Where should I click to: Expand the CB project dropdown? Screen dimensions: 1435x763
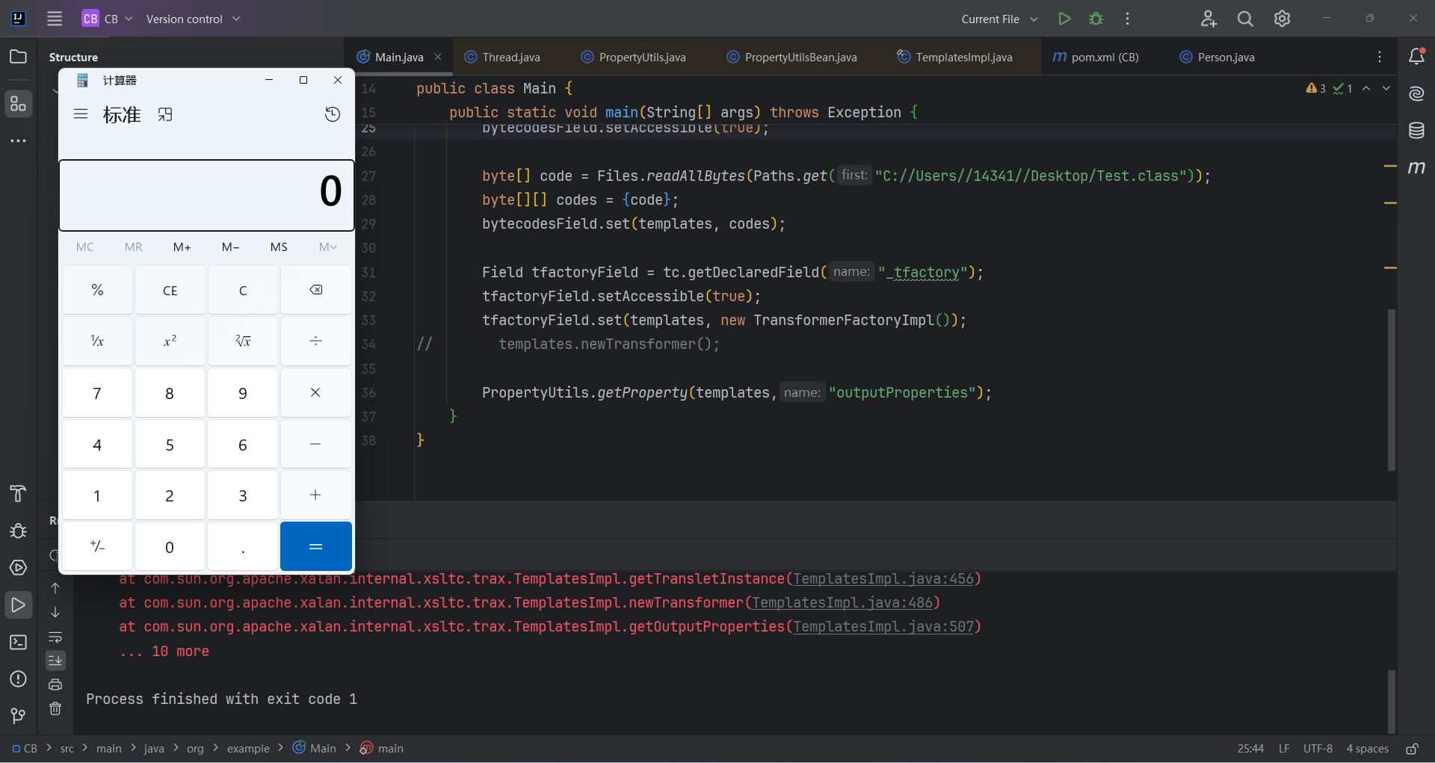pos(108,19)
